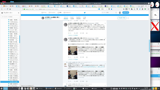
Task: Open caret menu on ささきりょう tweet
Action: [x=105, y=64]
